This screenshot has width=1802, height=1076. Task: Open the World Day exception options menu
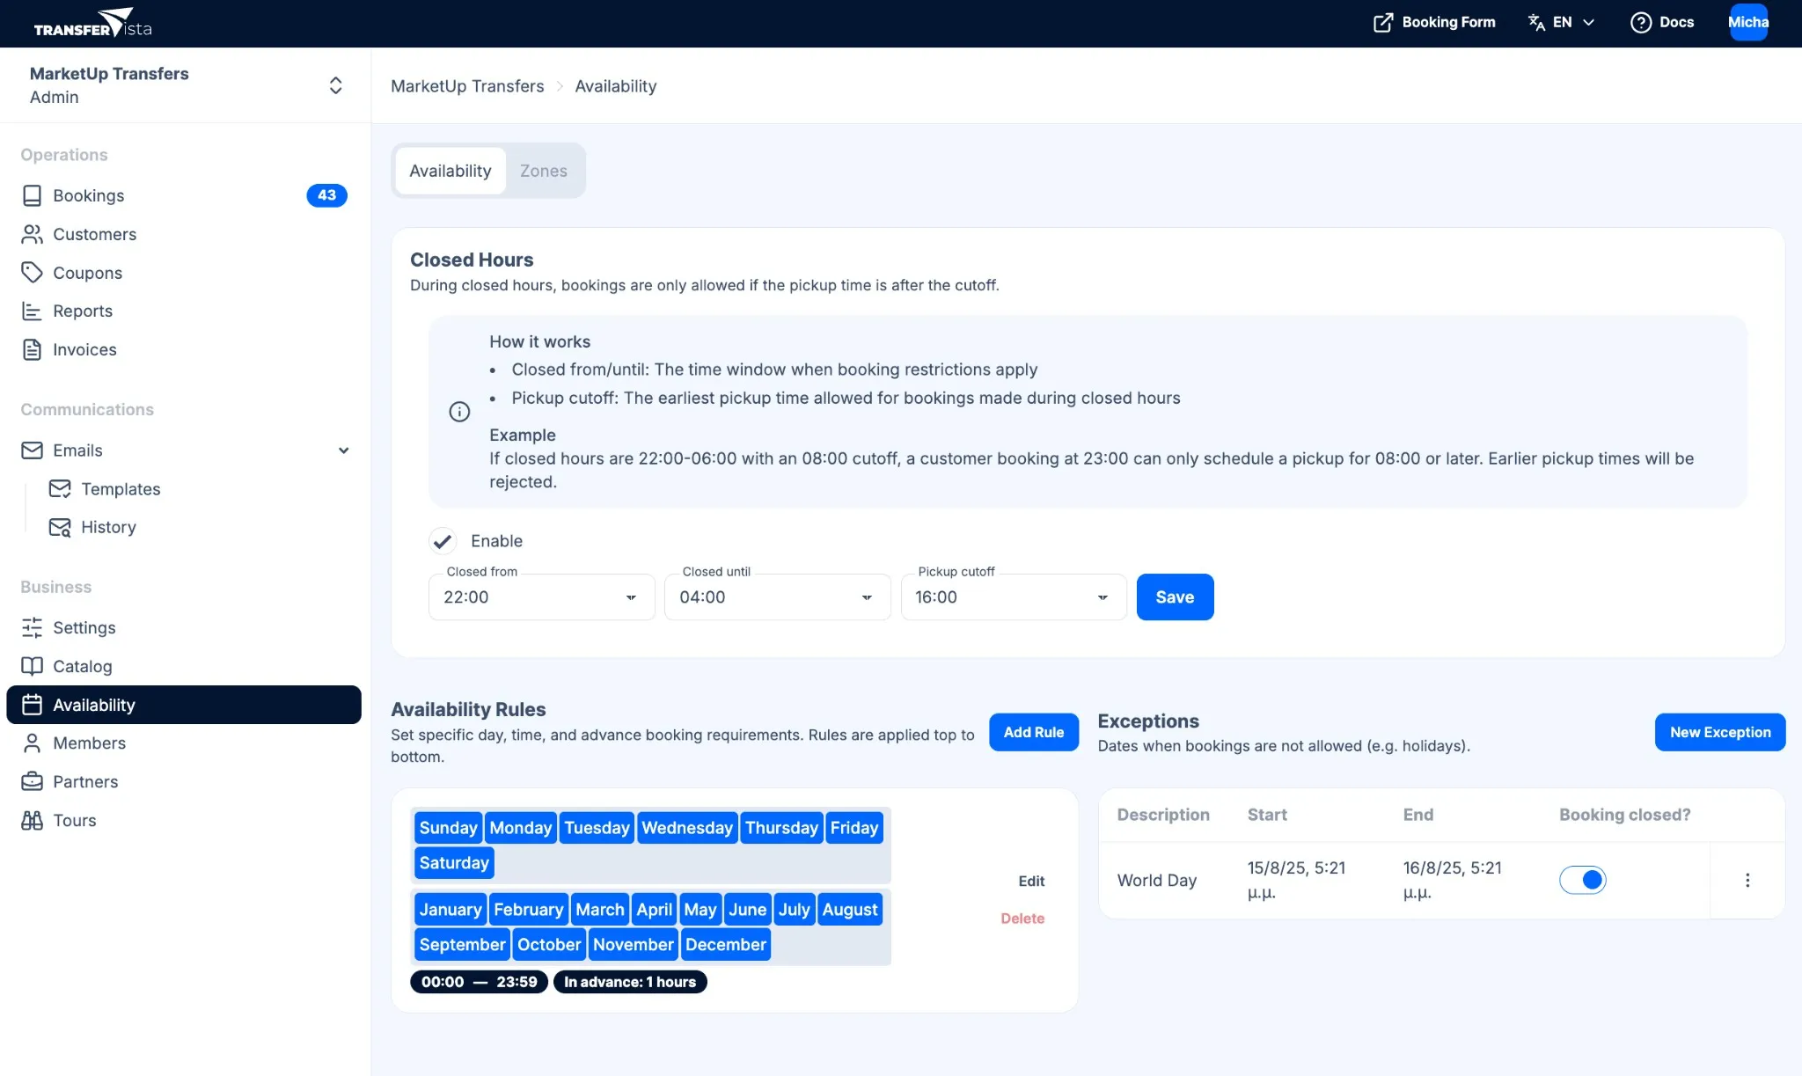1747,880
